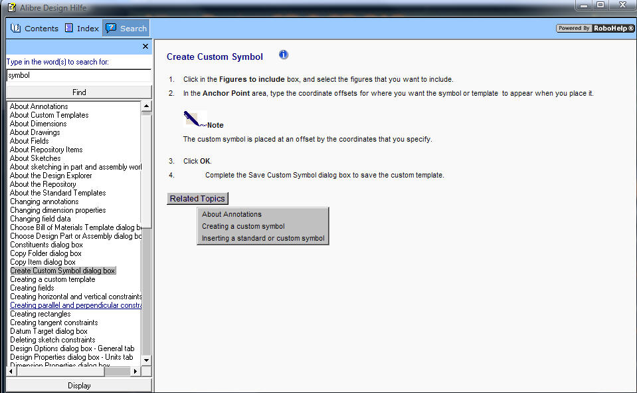Select About sketching in part and assembly result
This screenshot has width=637, height=393.
click(76, 167)
